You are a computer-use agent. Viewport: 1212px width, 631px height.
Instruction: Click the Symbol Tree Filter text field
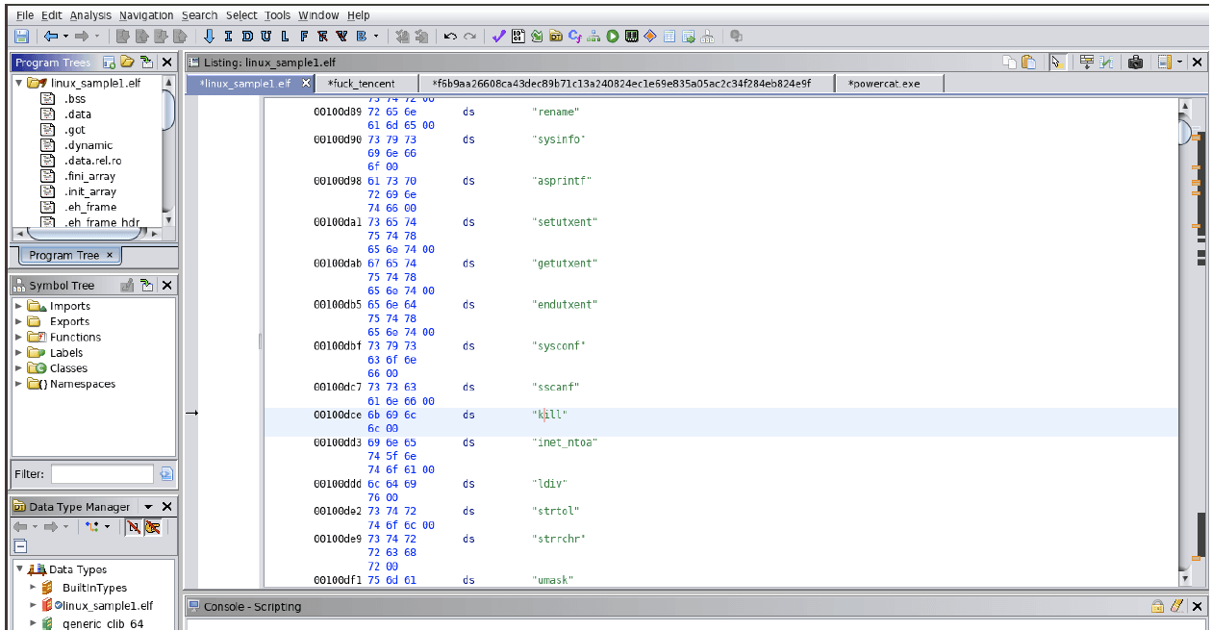[x=102, y=474]
